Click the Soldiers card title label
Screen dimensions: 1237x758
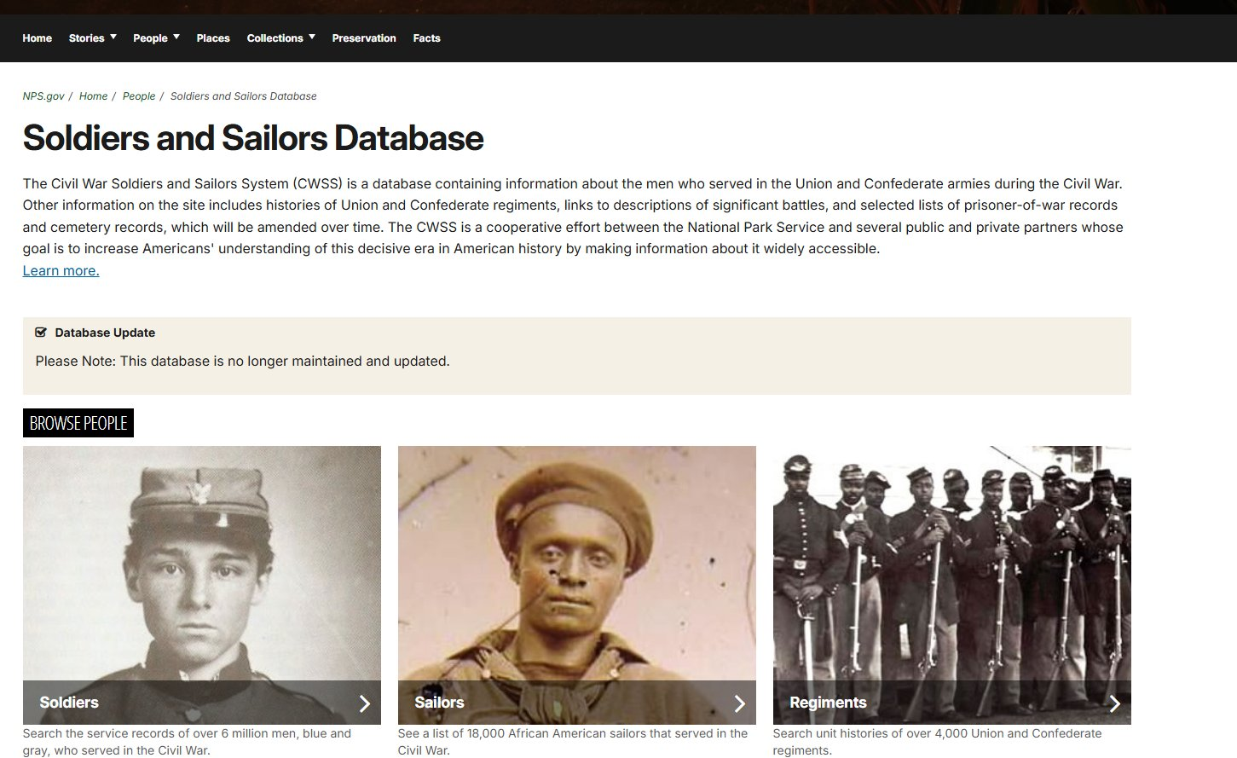tap(69, 703)
